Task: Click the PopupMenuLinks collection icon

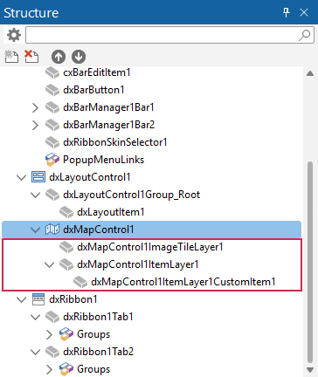Action: pyautogui.click(x=52, y=160)
